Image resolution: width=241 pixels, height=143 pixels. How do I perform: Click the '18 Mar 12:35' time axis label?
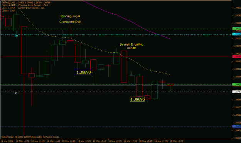[130, 141]
